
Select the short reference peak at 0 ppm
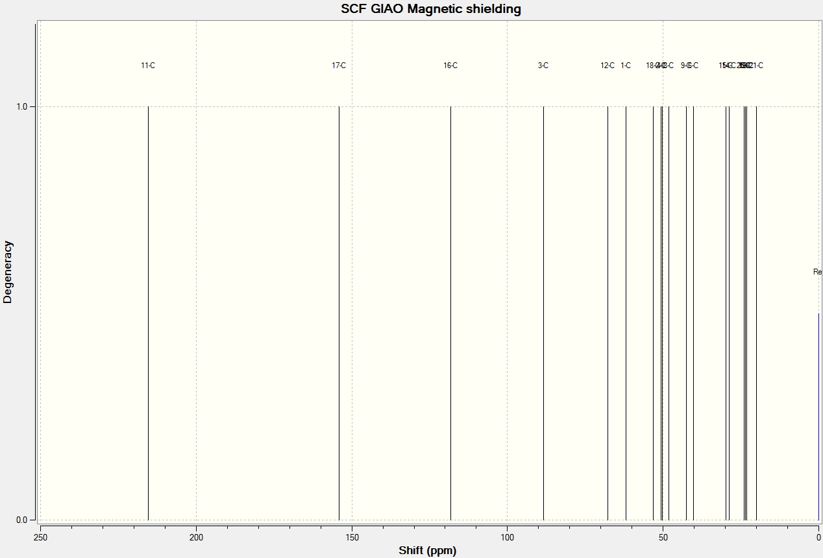coord(818,416)
